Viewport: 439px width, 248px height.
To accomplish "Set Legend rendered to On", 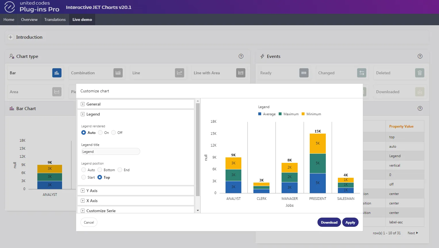I will [x=100, y=132].
